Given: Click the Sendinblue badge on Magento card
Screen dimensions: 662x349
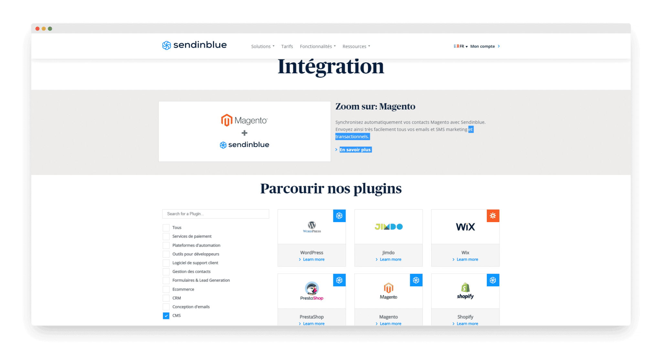Looking at the screenshot, I should pos(416,280).
